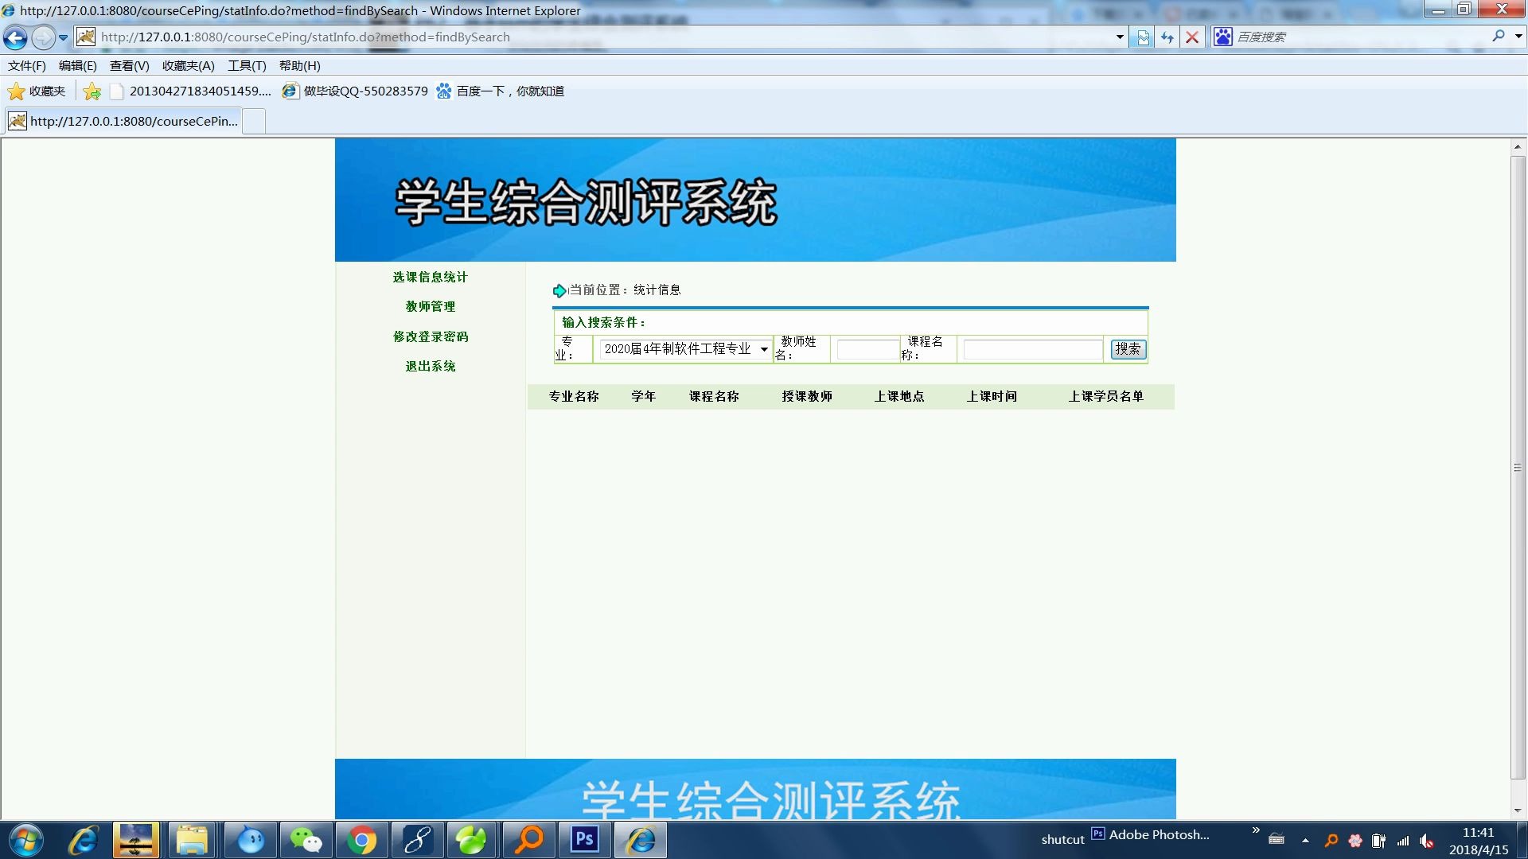This screenshot has height=859, width=1528.
Task: Open Google Chrome from the taskbar
Action: click(x=362, y=840)
